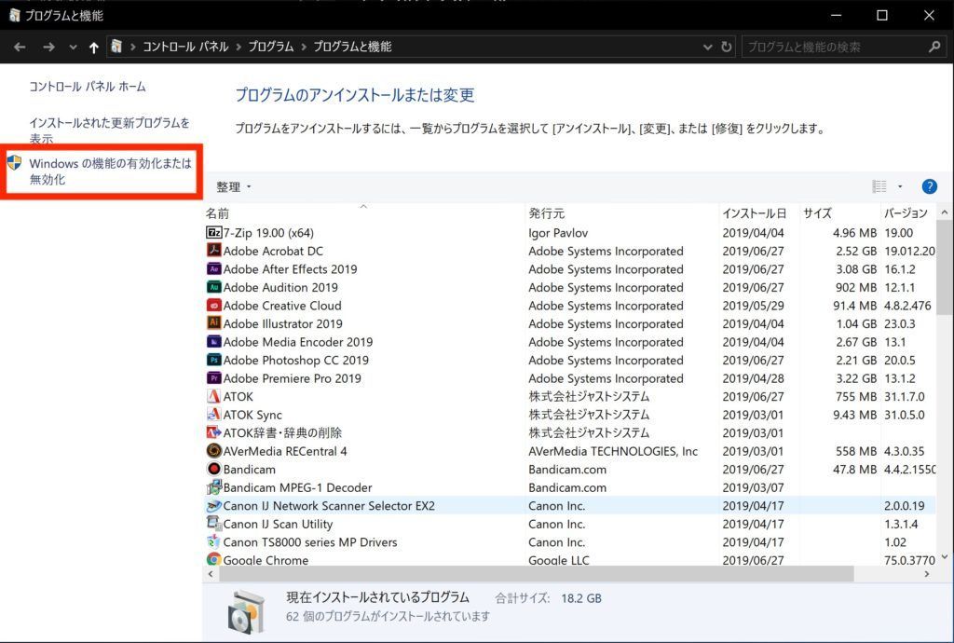Screen dimensions: 954x643
Task: Click the horizontal scrollbar right arrow
Action: point(927,574)
